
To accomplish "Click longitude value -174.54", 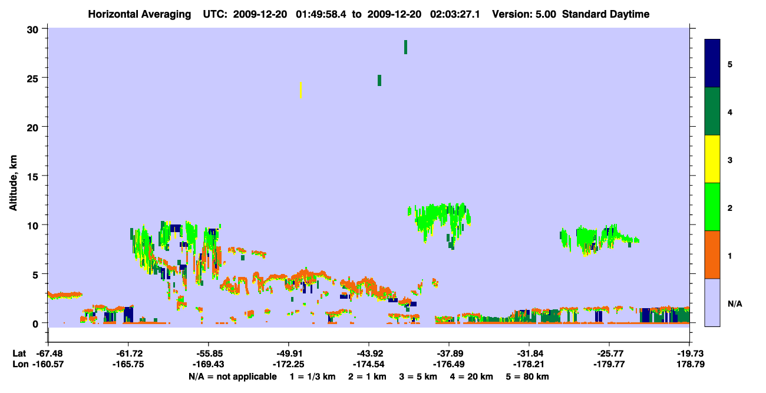I will click(x=369, y=364).
